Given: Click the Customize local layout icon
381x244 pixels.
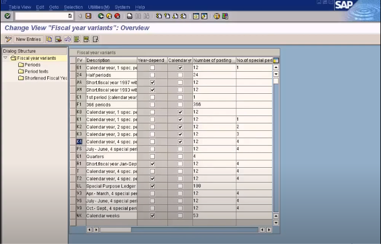Looking at the screenshot, I should [225, 16].
